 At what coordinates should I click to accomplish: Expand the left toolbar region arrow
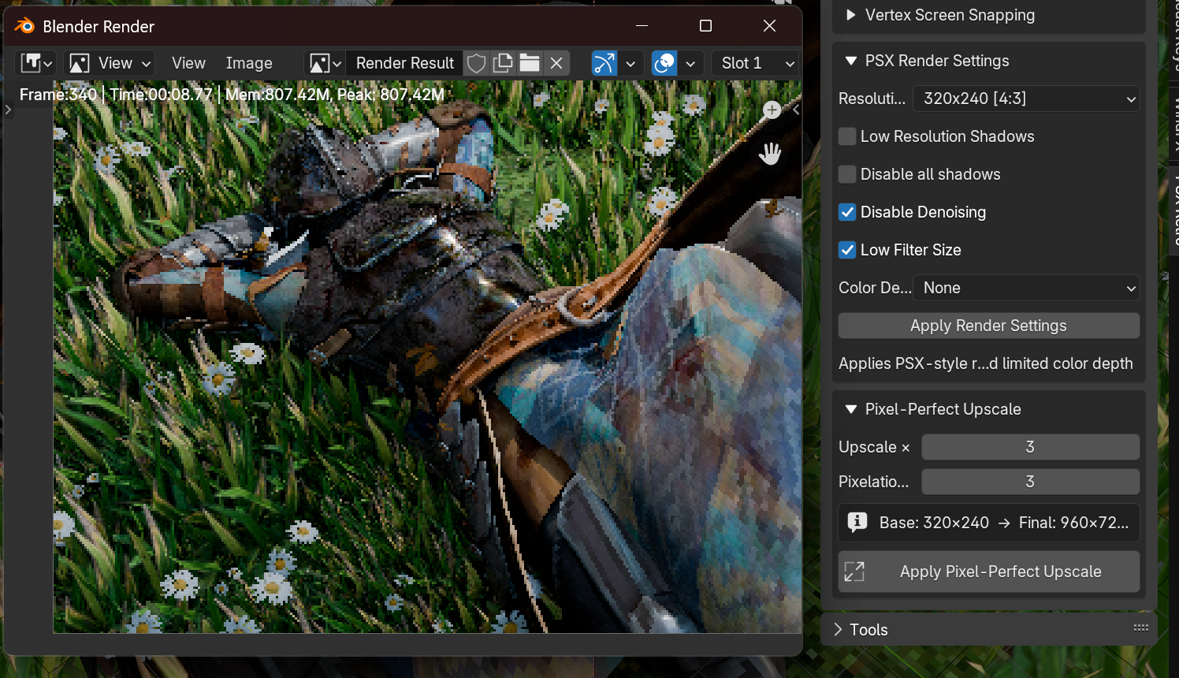click(x=8, y=110)
